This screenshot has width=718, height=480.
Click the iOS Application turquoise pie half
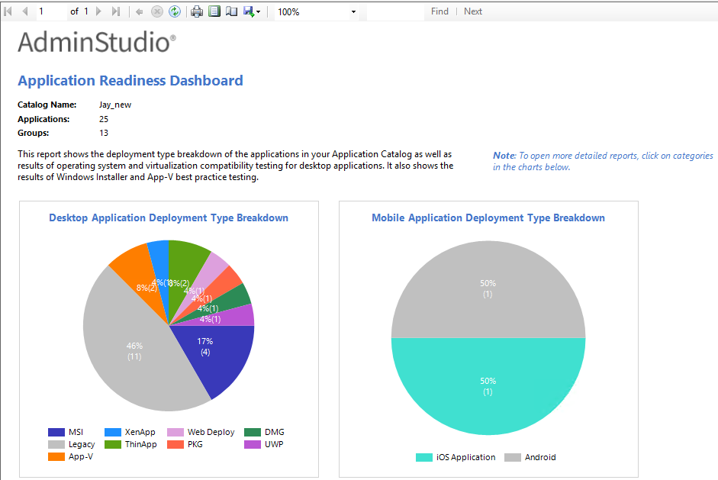[x=488, y=386]
